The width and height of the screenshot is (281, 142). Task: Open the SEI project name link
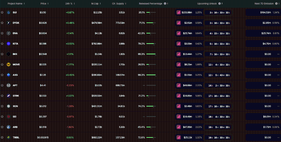pos(15,117)
